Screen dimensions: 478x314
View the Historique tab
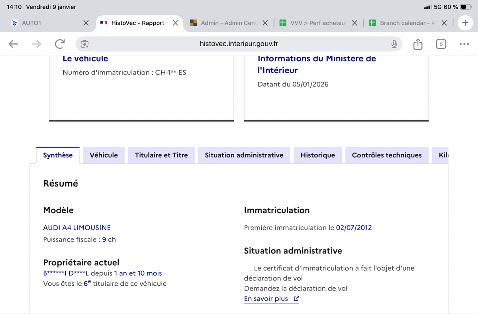click(x=317, y=155)
